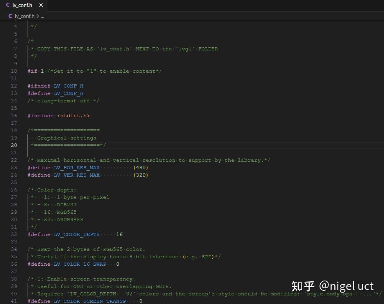Click 'Useful for OSD' comment line

pos(101,286)
